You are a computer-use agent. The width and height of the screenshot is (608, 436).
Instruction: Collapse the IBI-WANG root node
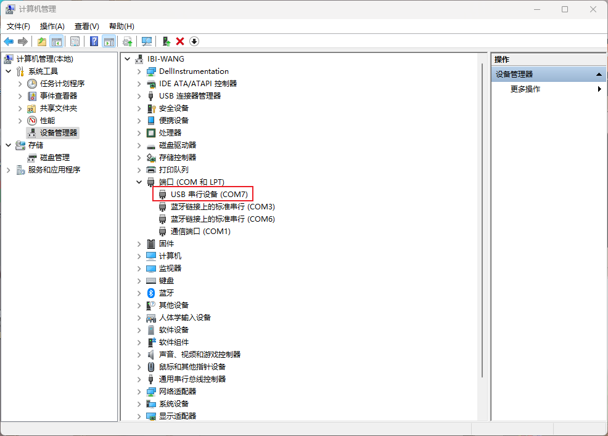pos(127,59)
